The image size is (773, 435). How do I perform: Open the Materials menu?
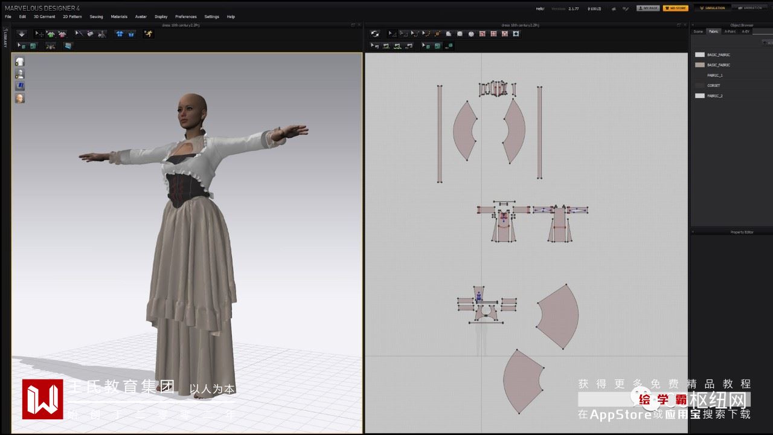tap(119, 17)
